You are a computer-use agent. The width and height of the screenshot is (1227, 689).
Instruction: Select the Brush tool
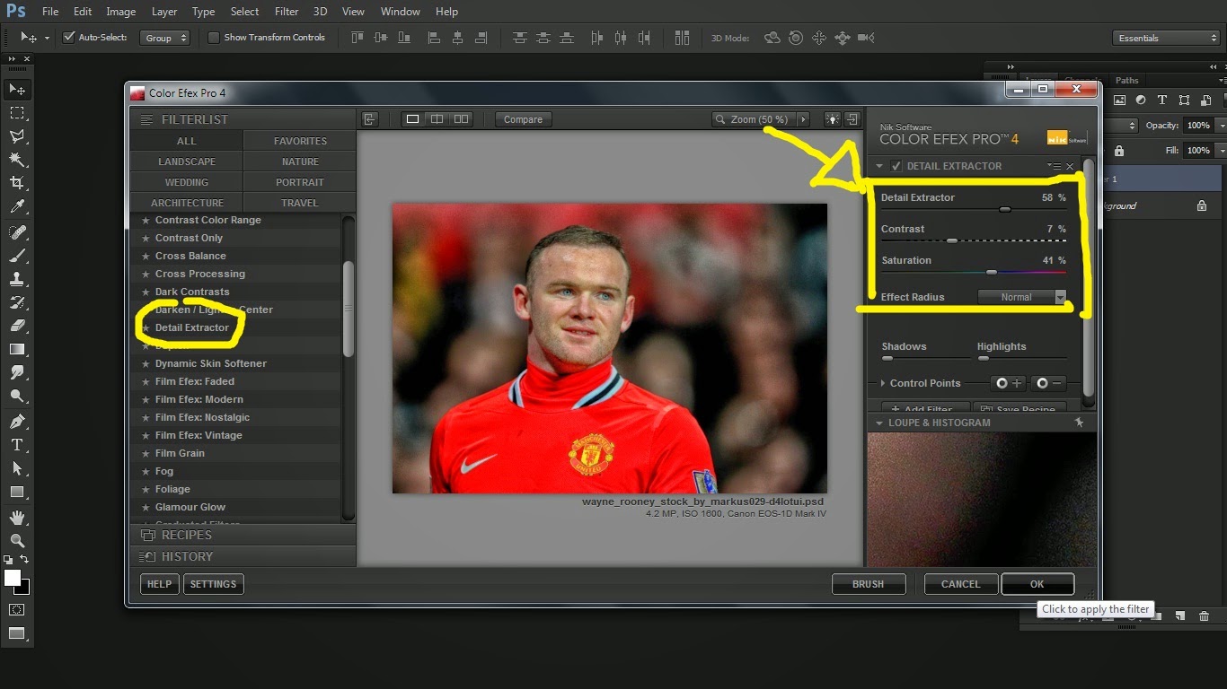pos(17,256)
